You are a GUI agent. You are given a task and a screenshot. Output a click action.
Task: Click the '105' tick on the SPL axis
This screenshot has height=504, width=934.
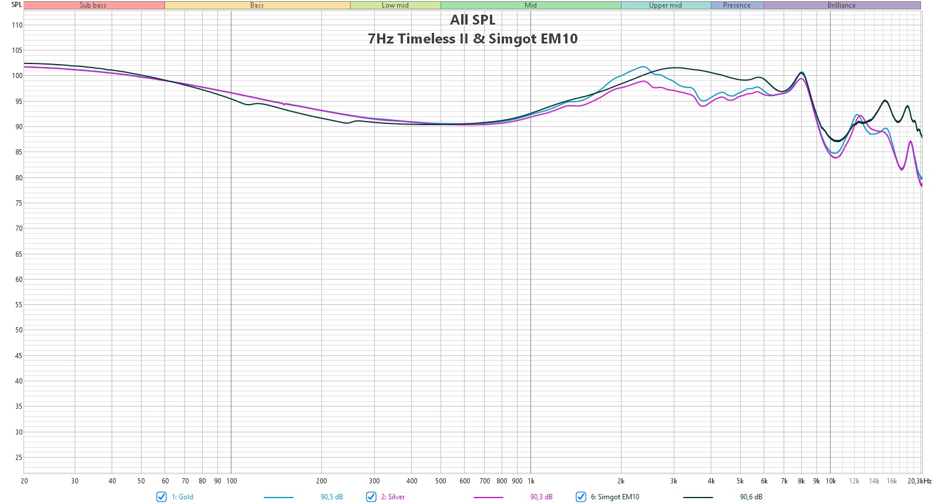point(17,51)
